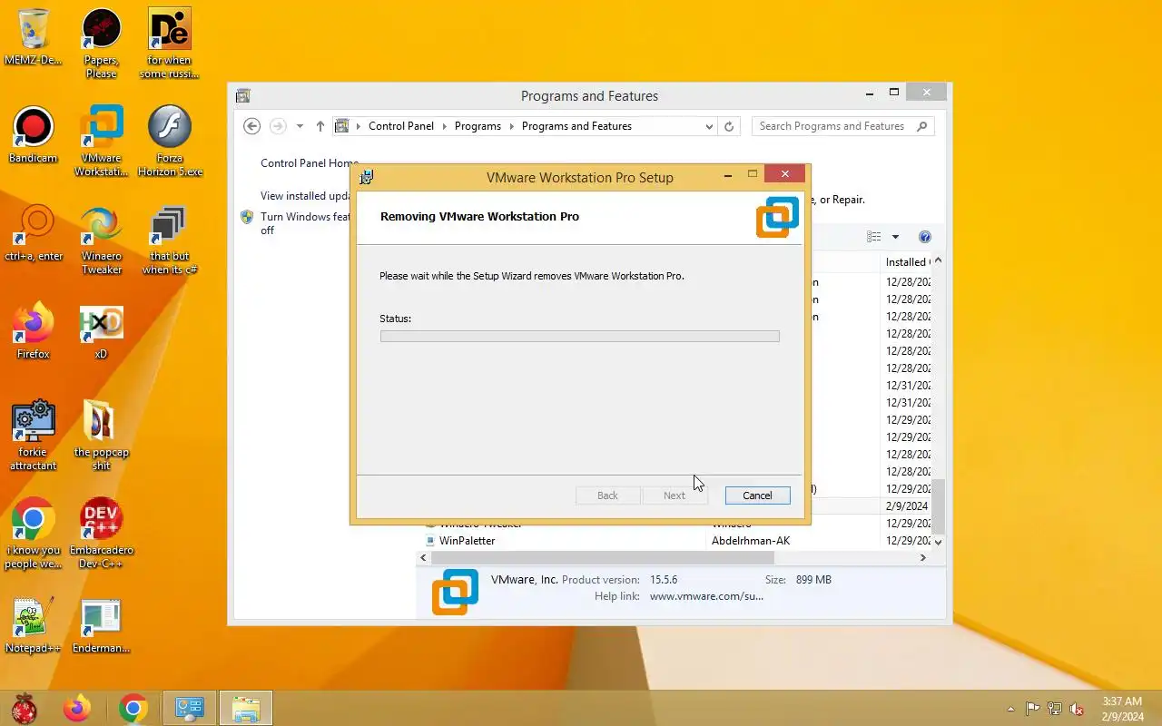This screenshot has height=726, width=1162.
Task: Open the forkie attractant desktop shortcut
Action: click(x=33, y=437)
